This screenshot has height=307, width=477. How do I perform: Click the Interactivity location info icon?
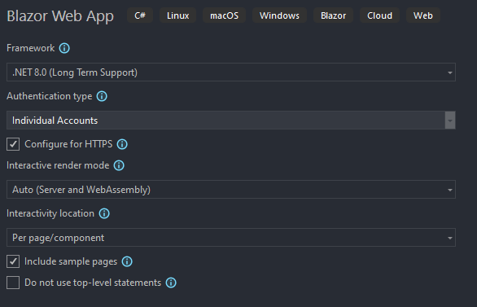click(x=104, y=213)
